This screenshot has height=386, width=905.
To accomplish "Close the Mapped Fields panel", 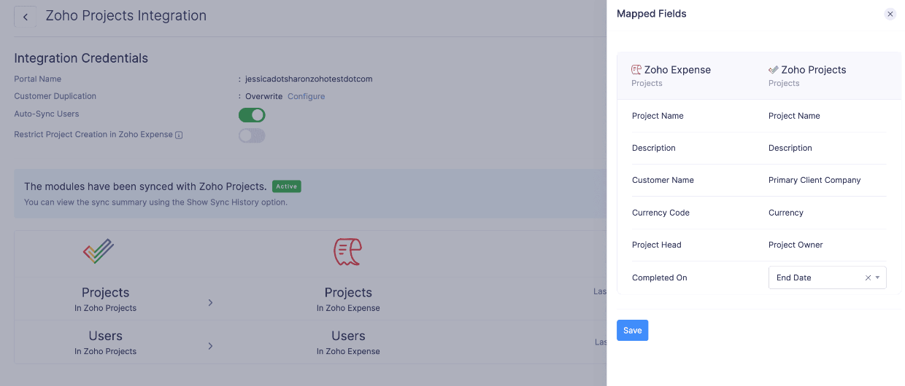I will 890,14.
